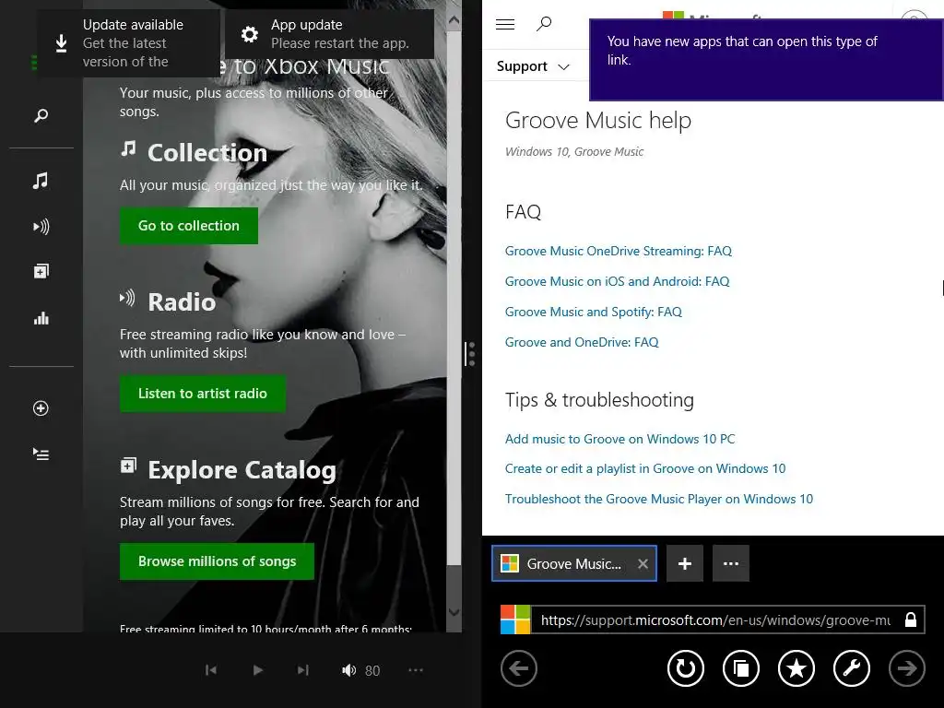The height and width of the screenshot is (708, 944).
Task: Open Create or edit a playlist link
Action: 645,468
